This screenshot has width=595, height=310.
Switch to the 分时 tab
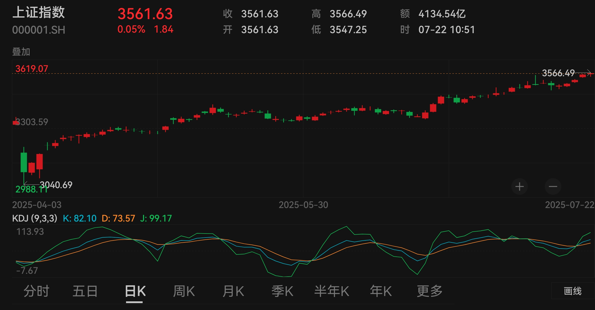click(36, 291)
